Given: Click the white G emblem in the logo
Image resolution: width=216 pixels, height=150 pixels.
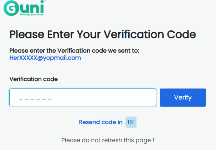Looking at the screenshot, I should (11, 8).
